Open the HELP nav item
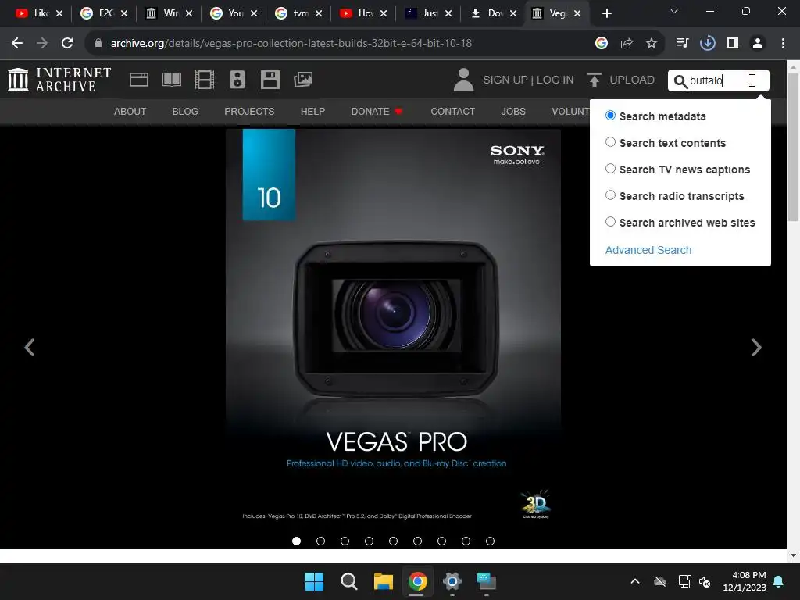The height and width of the screenshot is (600, 800). tap(312, 111)
